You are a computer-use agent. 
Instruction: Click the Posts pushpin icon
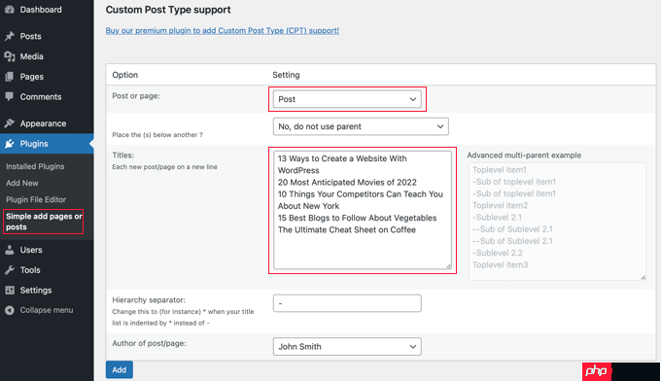click(x=10, y=36)
